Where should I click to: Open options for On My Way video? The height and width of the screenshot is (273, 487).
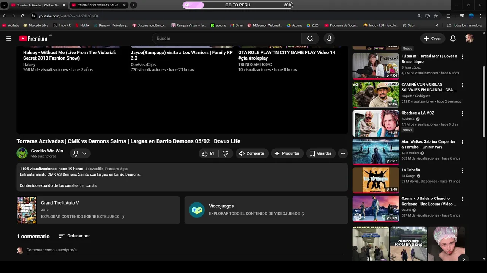tap(462, 142)
